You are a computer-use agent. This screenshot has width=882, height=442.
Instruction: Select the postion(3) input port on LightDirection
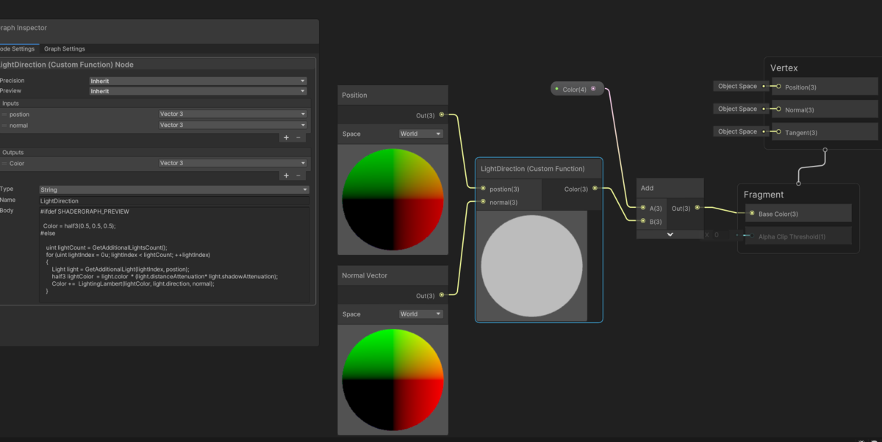point(483,188)
